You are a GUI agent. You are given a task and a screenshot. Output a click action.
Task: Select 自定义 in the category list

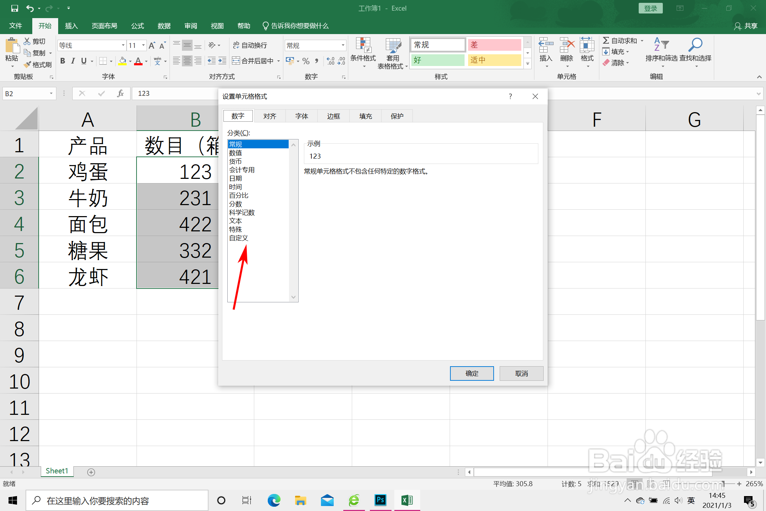click(239, 238)
